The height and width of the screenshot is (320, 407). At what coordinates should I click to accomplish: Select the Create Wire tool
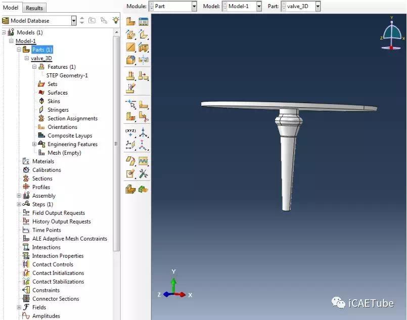130,47
